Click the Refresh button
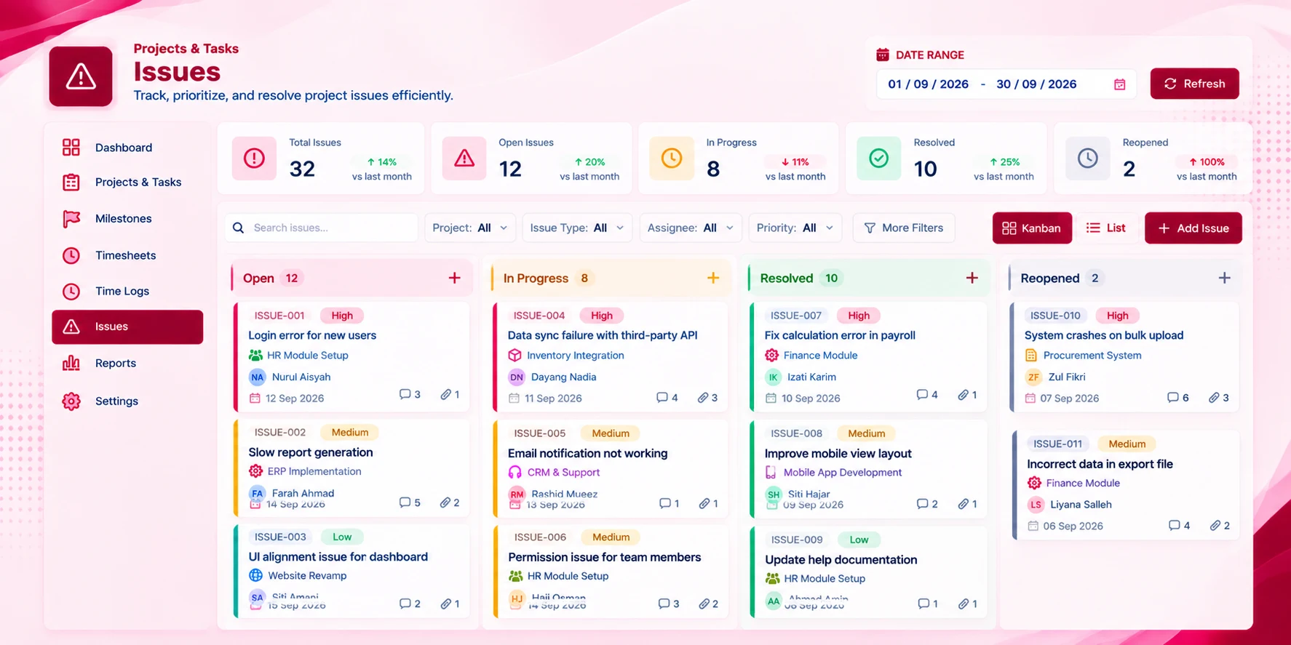 tap(1194, 84)
